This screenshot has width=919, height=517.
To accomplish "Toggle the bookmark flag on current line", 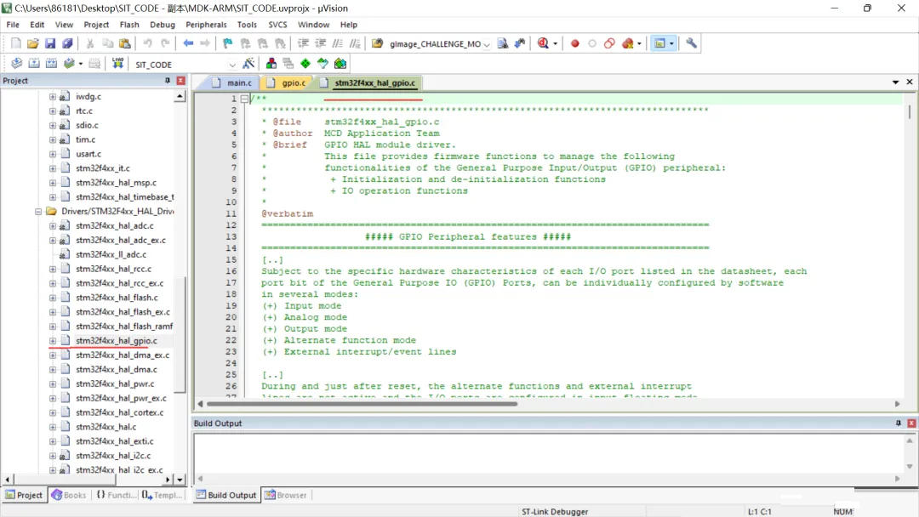I will 227,43.
